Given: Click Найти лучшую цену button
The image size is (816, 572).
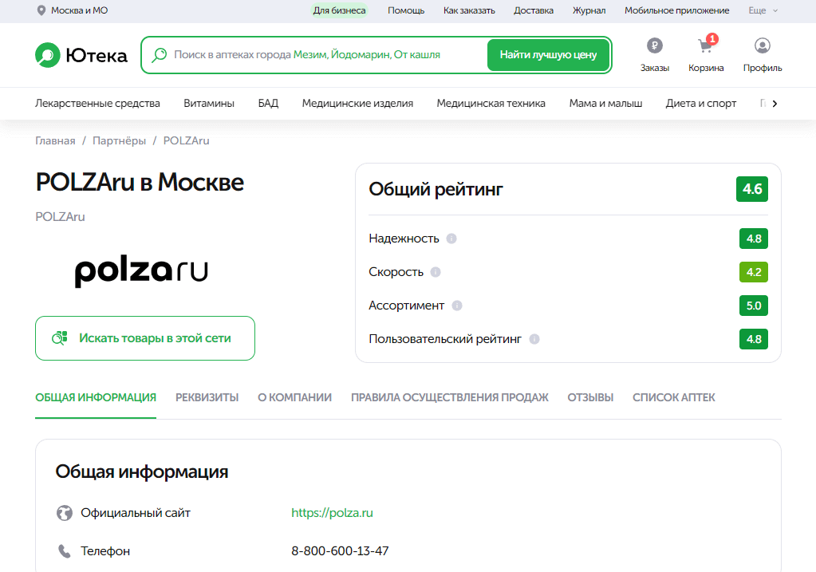Looking at the screenshot, I should (x=548, y=55).
